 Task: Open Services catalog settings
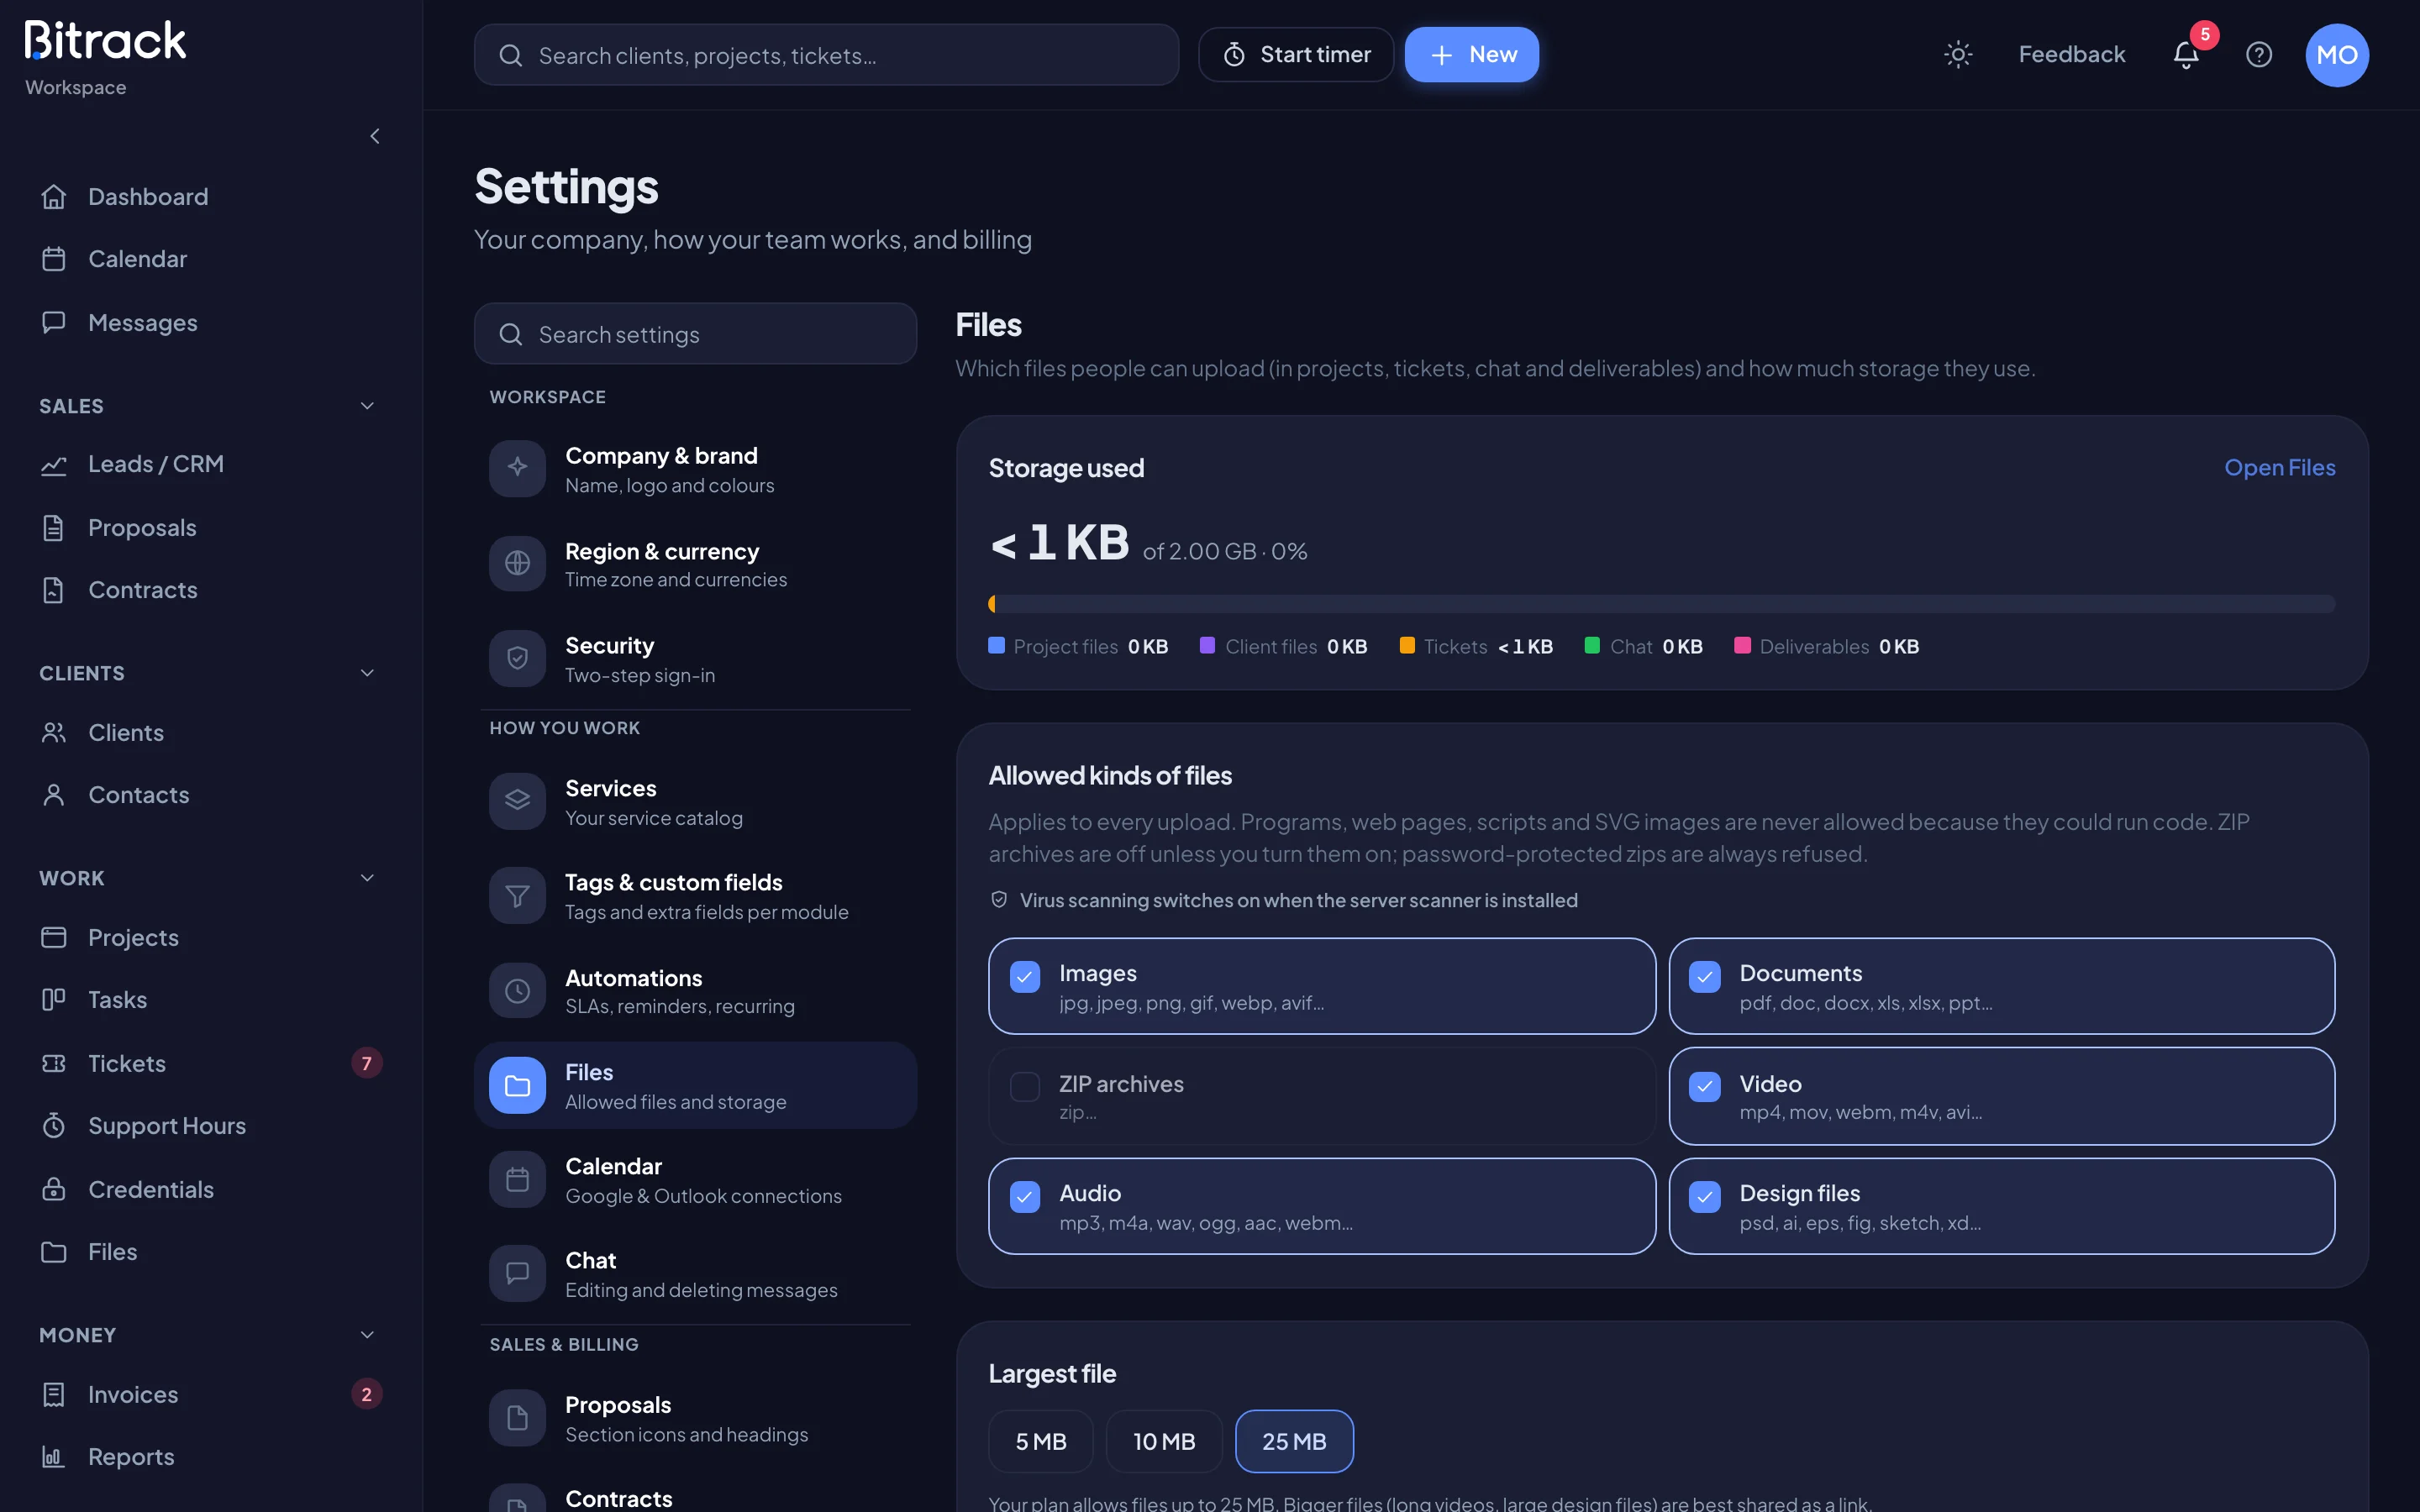click(695, 801)
